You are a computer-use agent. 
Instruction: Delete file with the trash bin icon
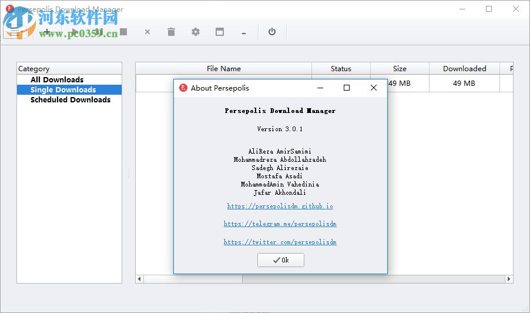[x=172, y=32]
